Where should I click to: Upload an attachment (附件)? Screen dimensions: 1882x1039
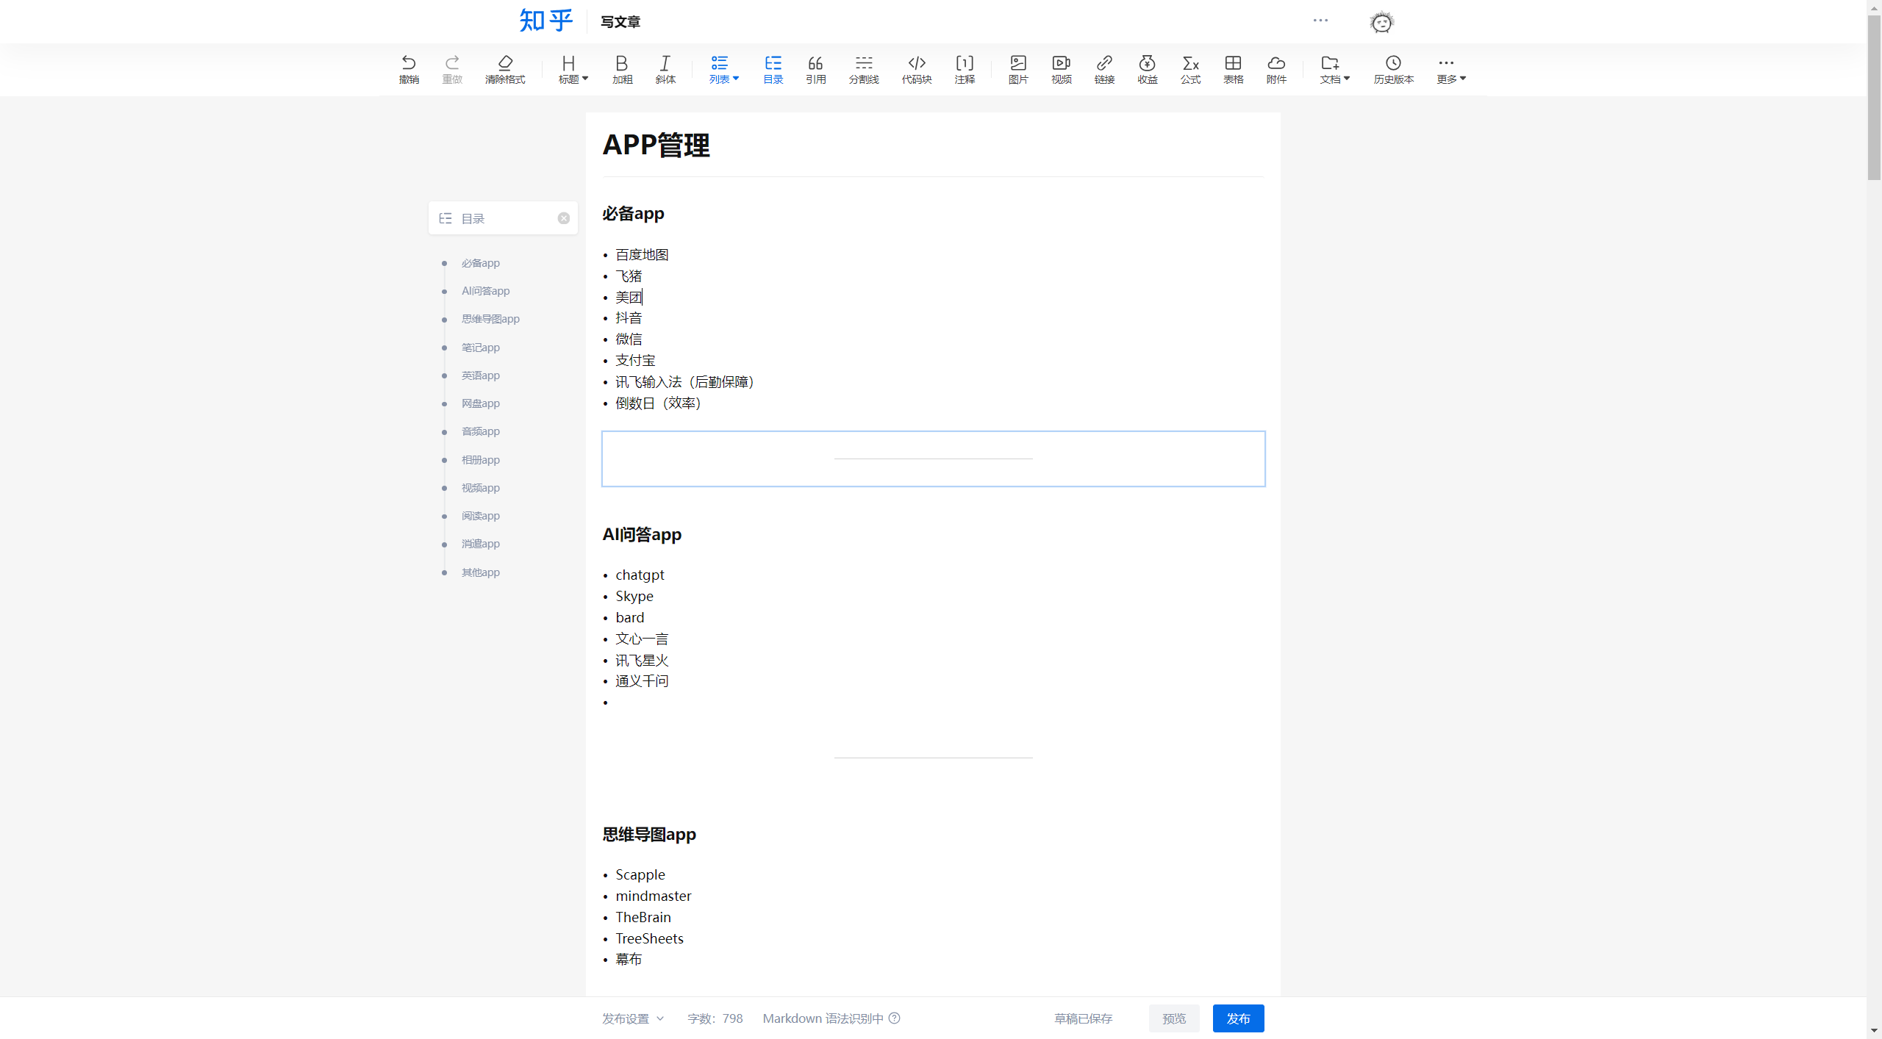tap(1276, 70)
